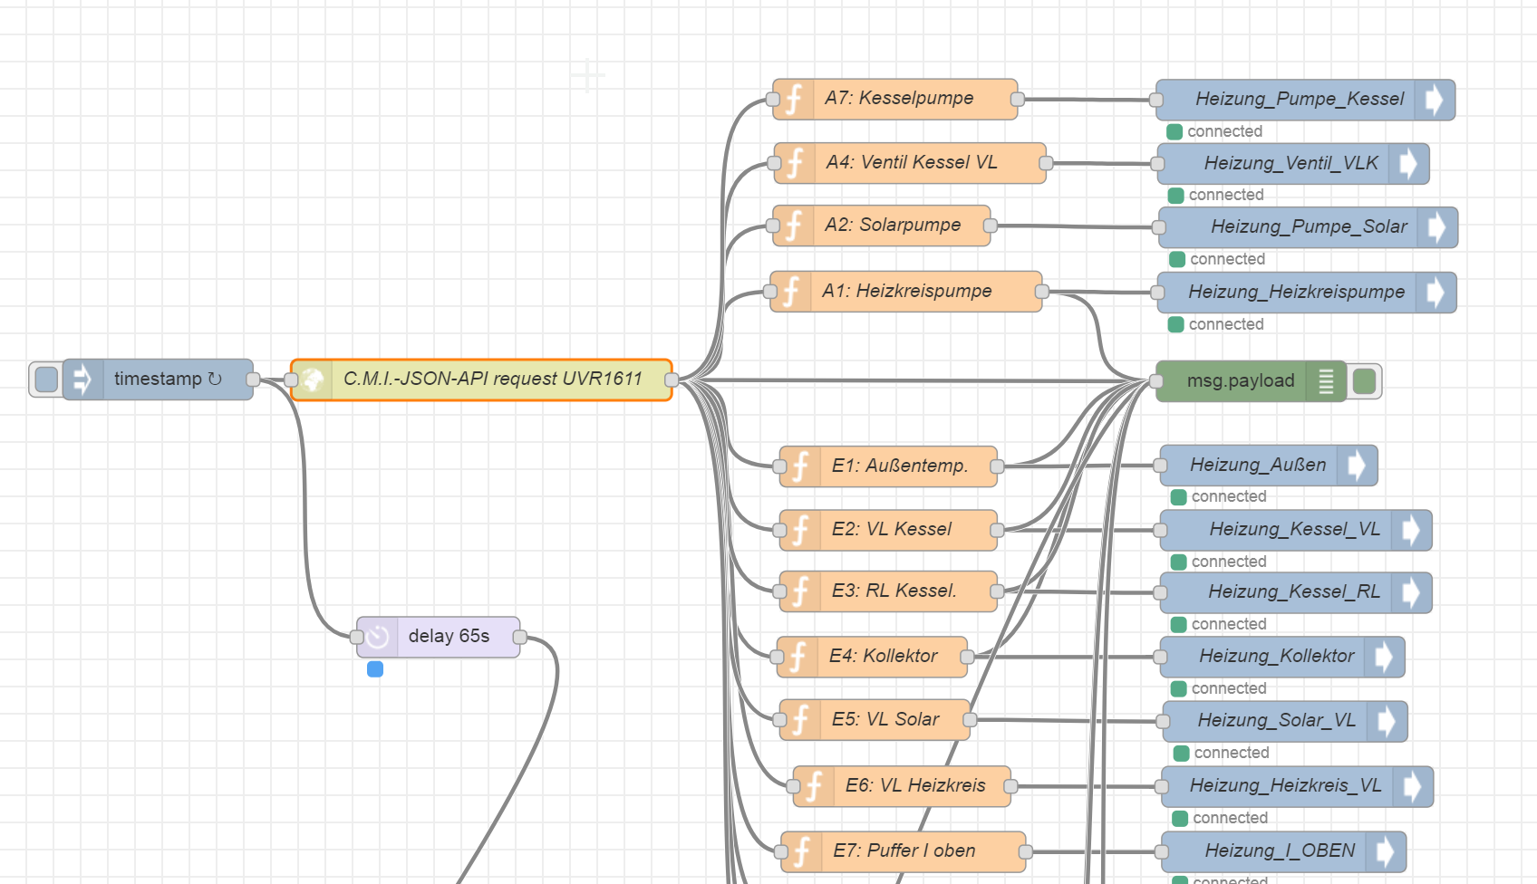This screenshot has height=884, width=1537.
Task: Click output arrow icon on Heizung_I_OBEN
Action: [x=1386, y=851]
